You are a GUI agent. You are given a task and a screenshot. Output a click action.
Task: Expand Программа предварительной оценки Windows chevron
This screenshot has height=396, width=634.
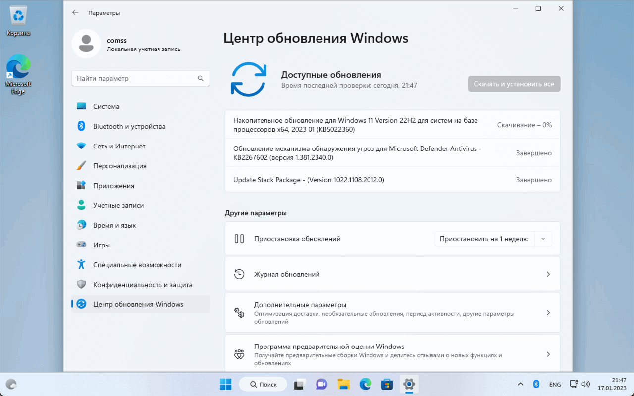point(548,354)
